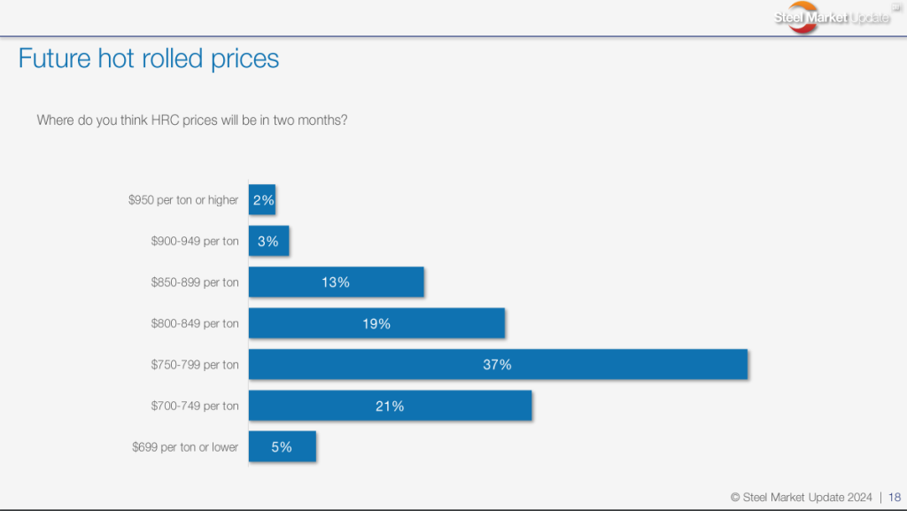
Task: Click the HRC prices survey question text
Action: click(x=191, y=120)
